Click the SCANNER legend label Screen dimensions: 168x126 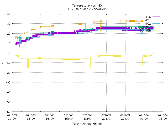[145, 30]
